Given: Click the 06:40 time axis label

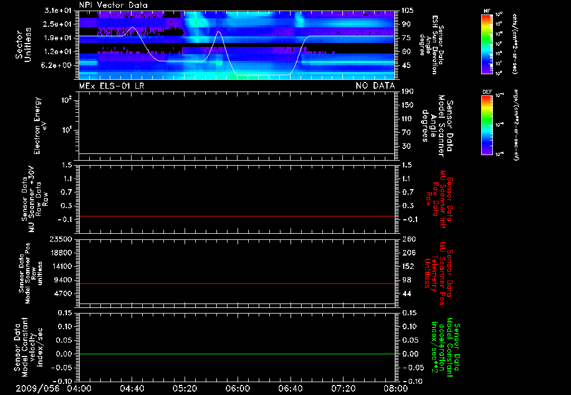Looking at the screenshot, I should [290, 388].
